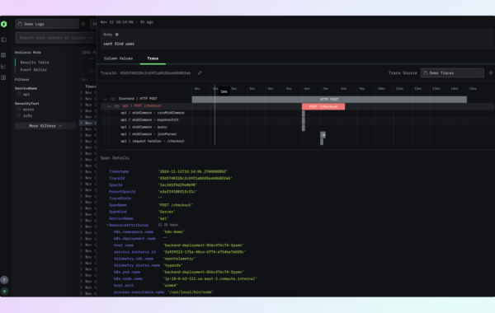
Task: Click the 'cant find user' body text
Action: pos(119,44)
